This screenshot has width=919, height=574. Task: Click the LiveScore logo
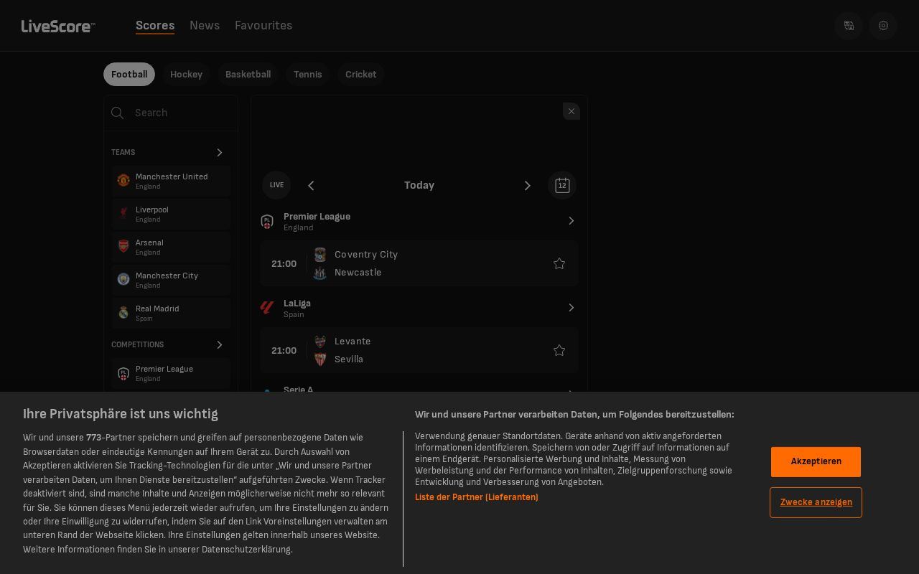click(58, 27)
